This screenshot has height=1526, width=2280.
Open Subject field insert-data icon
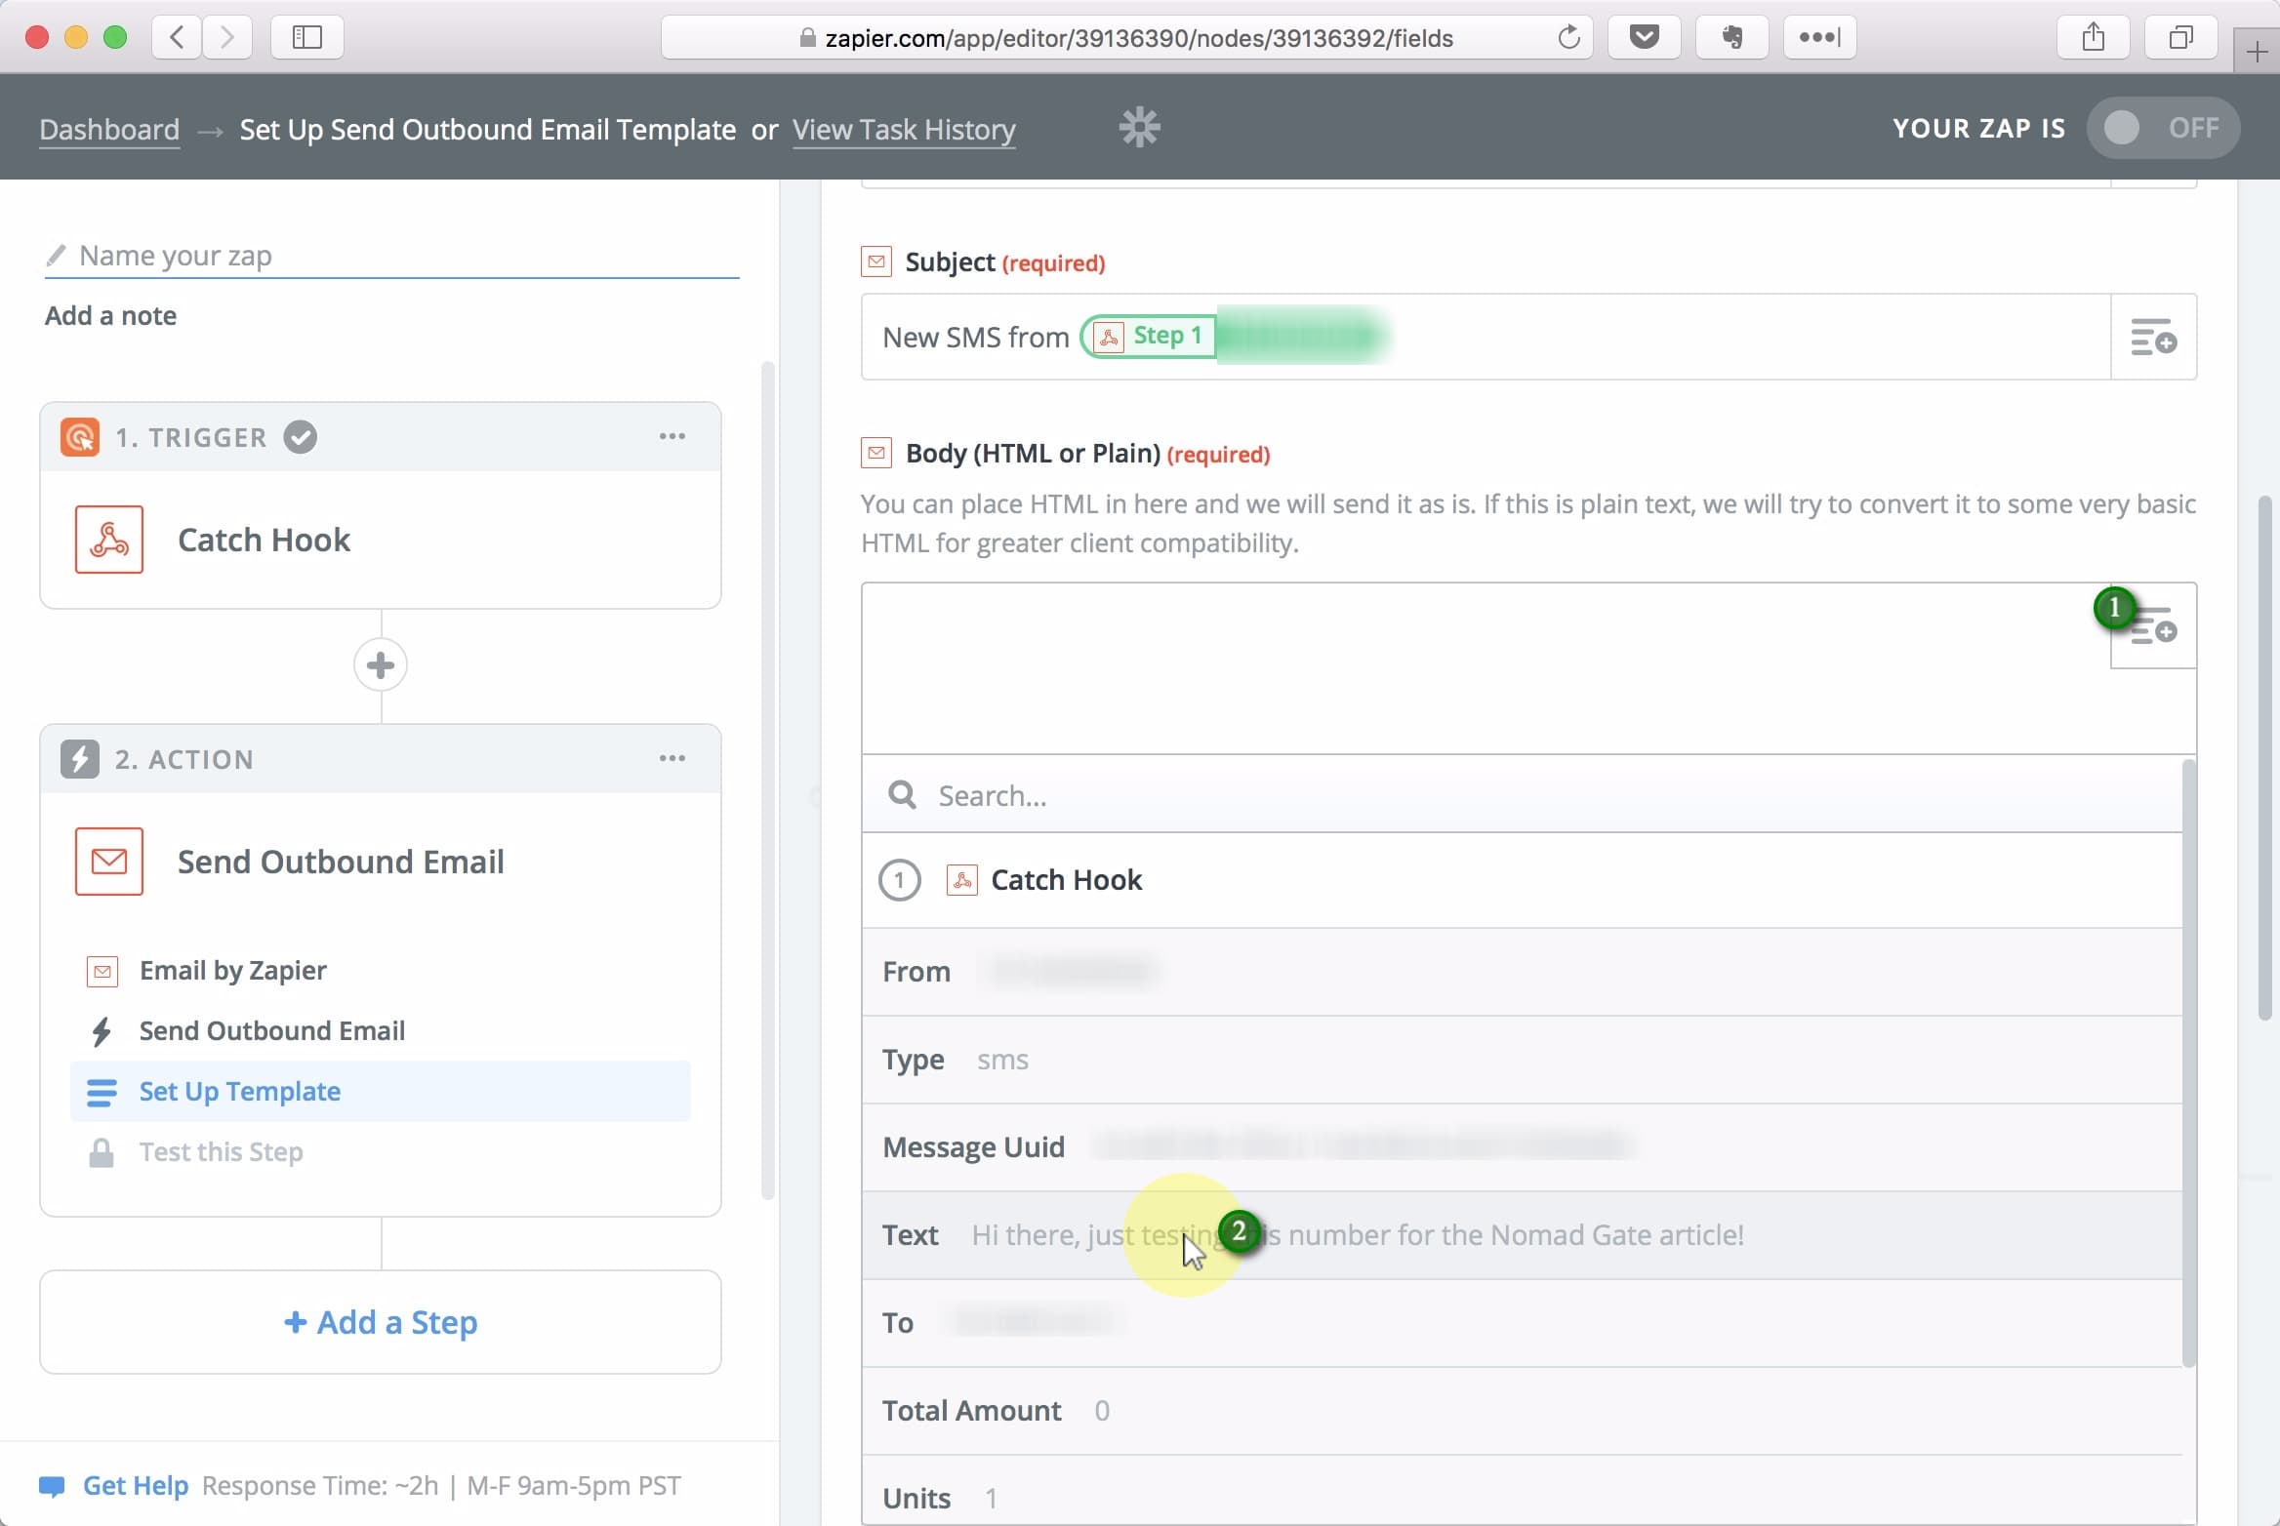point(2153,338)
